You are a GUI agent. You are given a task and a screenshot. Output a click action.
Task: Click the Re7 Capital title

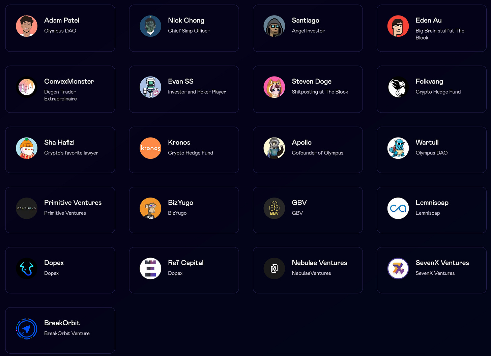pyautogui.click(x=186, y=263)
